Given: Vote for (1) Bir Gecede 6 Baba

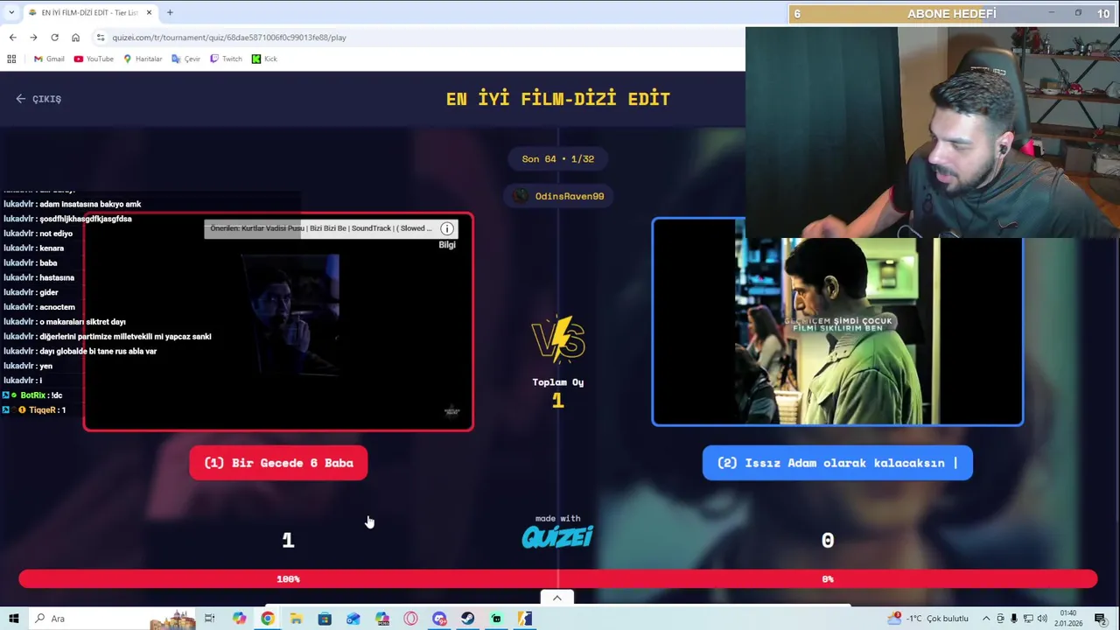Looking at the screenshot, I should (278, 463).
